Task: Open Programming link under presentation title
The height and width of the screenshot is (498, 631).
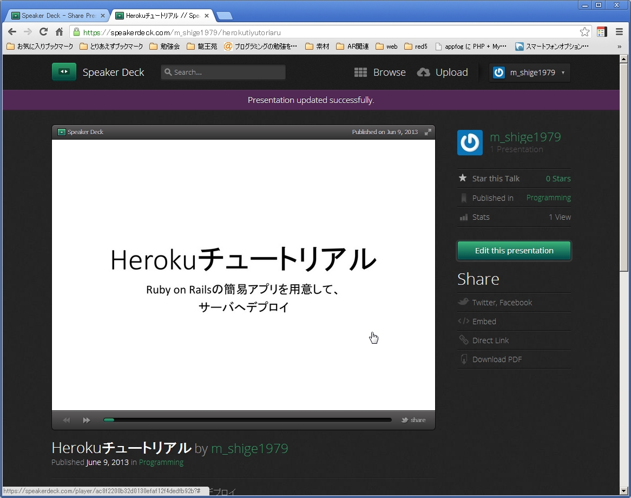Action: [161, 463]
